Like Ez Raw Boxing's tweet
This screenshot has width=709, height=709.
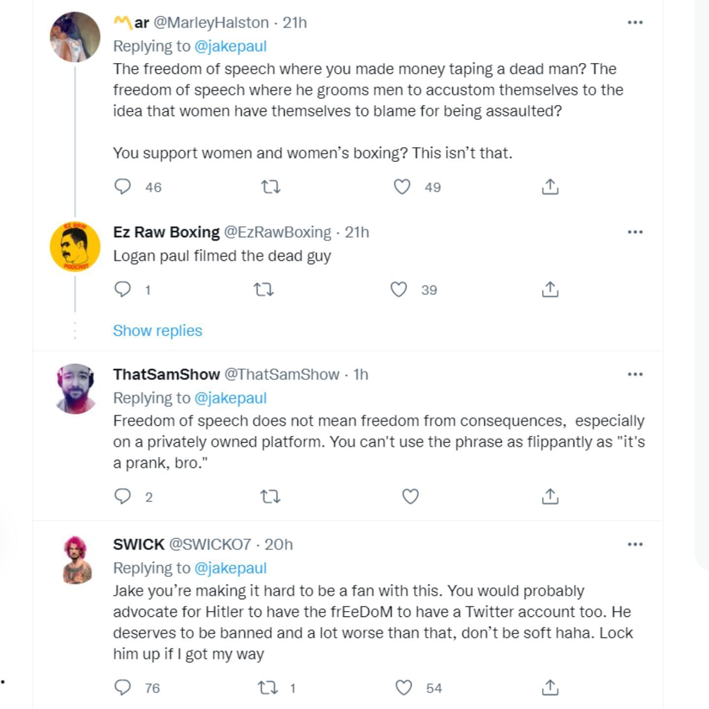(x=399, y=290)
